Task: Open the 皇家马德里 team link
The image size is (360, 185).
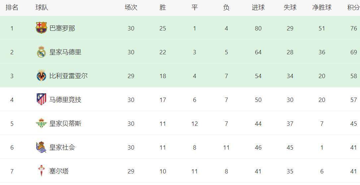Action: point(65,52)
